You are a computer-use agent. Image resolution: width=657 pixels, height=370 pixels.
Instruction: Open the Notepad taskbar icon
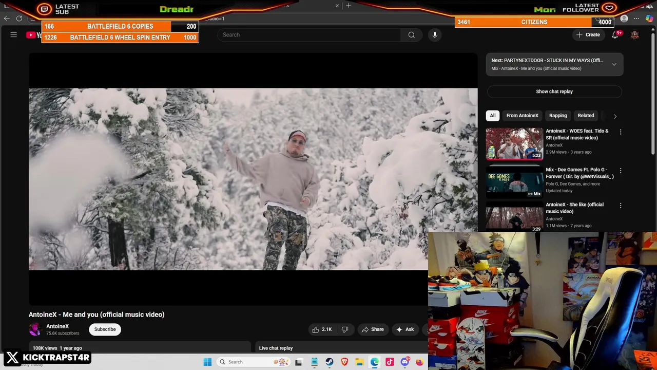(x=315, y=362)
